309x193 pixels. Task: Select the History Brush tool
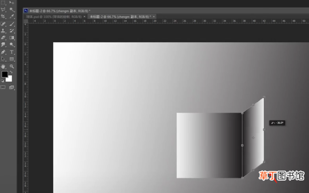tap(11, 31)
